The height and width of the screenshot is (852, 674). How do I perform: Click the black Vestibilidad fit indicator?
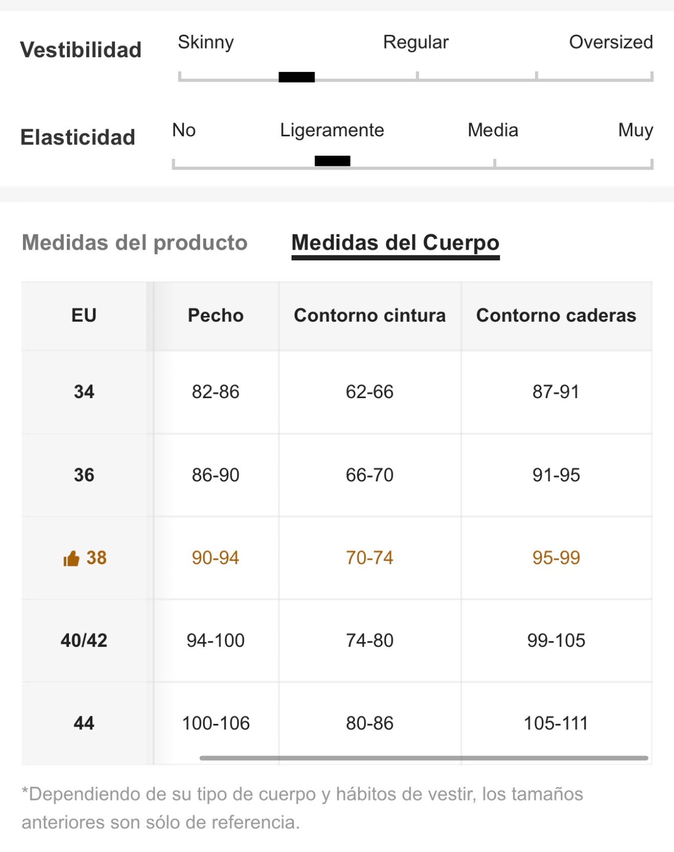[297, 77]
